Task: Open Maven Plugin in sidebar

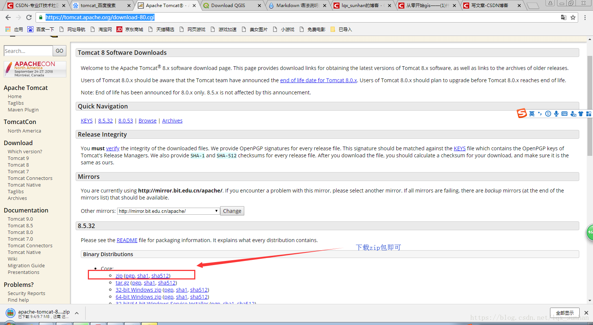Action: pos(23,110)
